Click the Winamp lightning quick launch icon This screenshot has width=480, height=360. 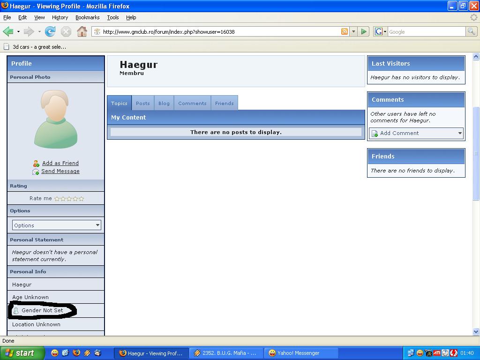(87, 353)
